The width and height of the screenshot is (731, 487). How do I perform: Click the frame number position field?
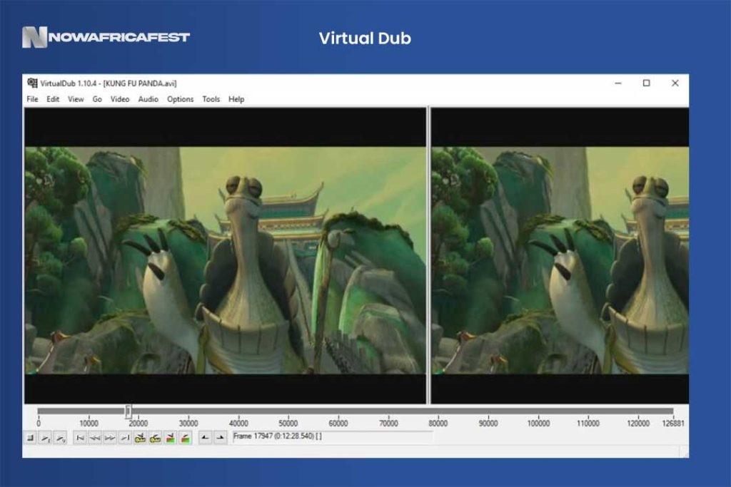(333, 436)
